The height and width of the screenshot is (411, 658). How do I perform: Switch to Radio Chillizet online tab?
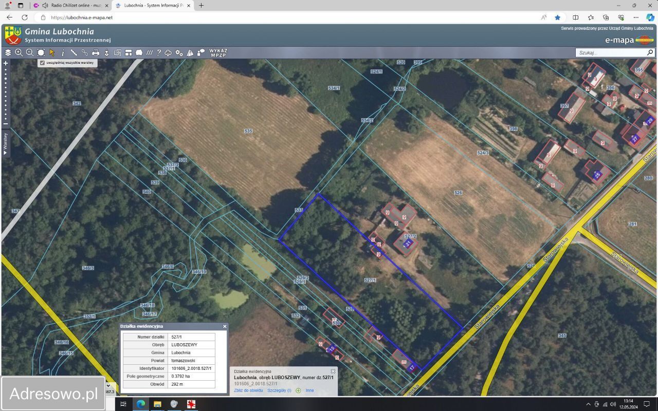coord(70,5)
